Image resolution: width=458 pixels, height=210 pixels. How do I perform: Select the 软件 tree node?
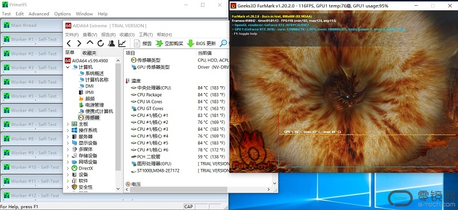tap(80, 180)
